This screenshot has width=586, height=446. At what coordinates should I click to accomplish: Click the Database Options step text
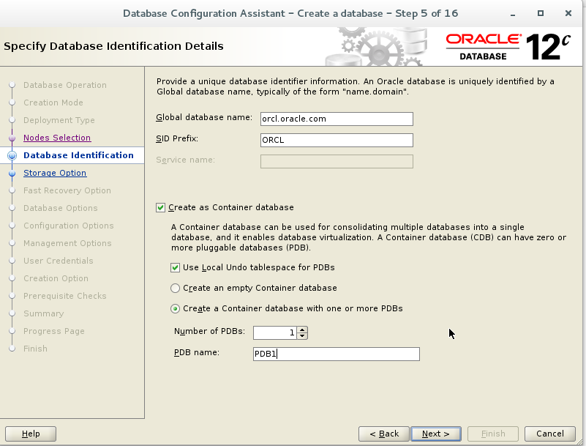pyautogui.click(x=60, y=208)
